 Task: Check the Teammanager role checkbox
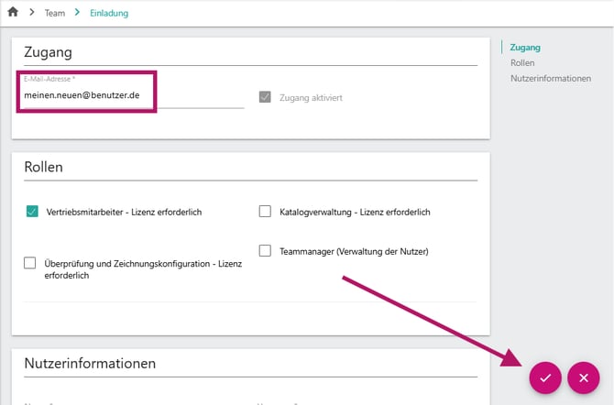[265, 251]
